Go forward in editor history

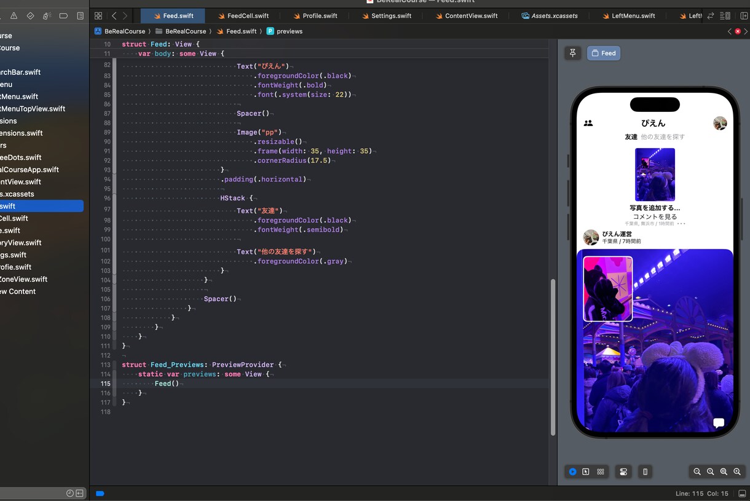coord(125,16)
